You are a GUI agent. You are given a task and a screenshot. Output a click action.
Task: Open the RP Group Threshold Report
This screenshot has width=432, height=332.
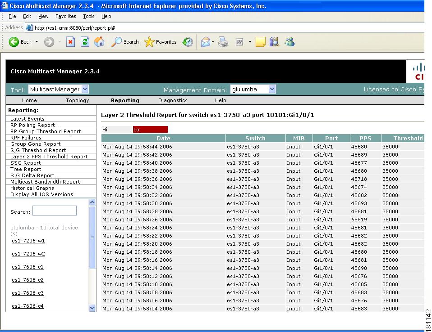point(46,131)
